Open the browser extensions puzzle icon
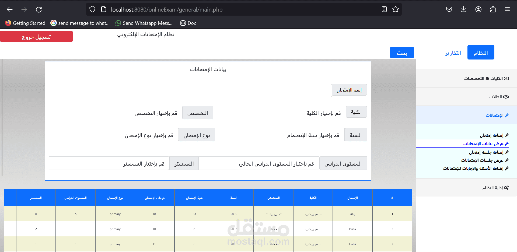Image resolution: width=517 pixels, height=252 pixels. click(493, 9)
